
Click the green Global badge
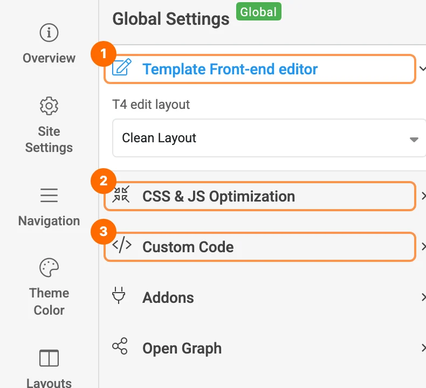(x=259, y=12)
